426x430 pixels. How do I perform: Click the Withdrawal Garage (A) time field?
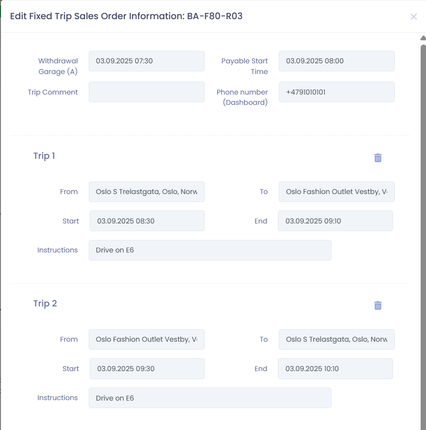tap(146, 61)
